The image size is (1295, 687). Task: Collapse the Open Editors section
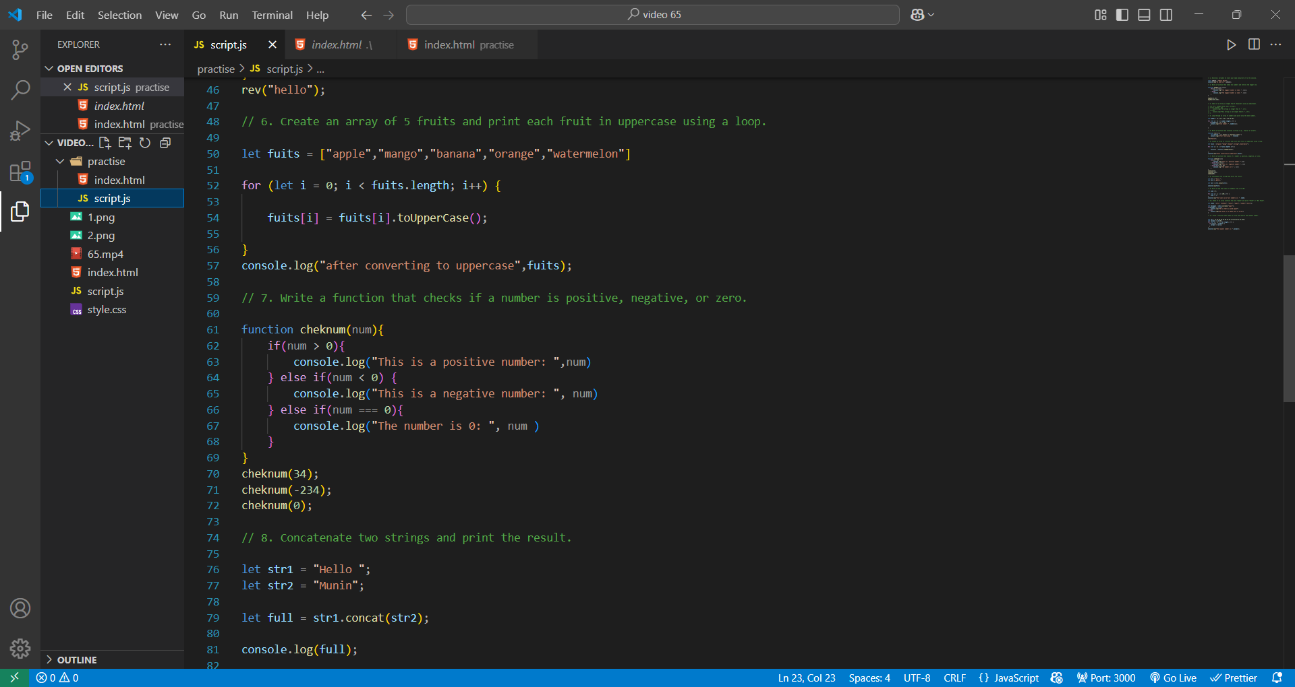point(49,69)
